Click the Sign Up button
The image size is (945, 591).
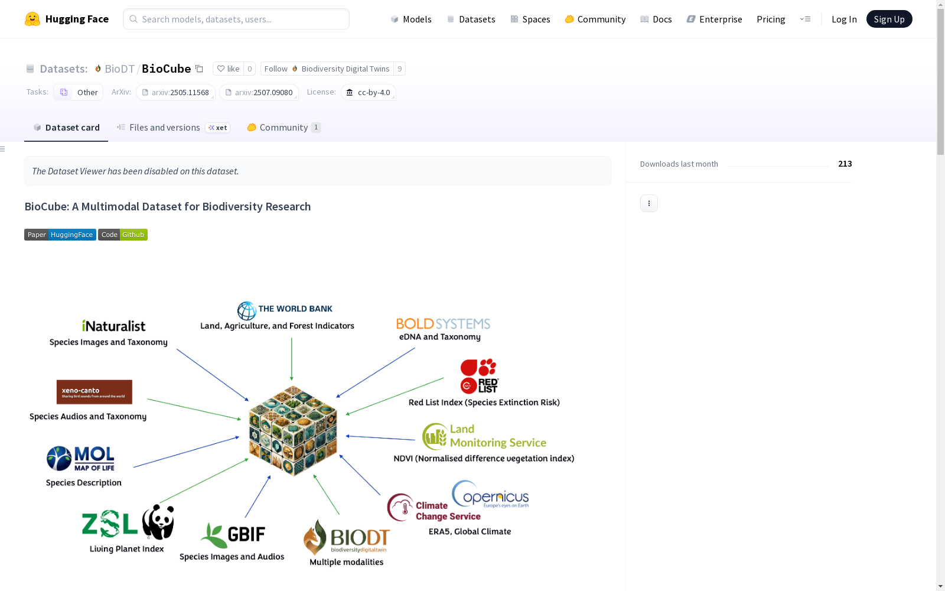tap(889, 19)
